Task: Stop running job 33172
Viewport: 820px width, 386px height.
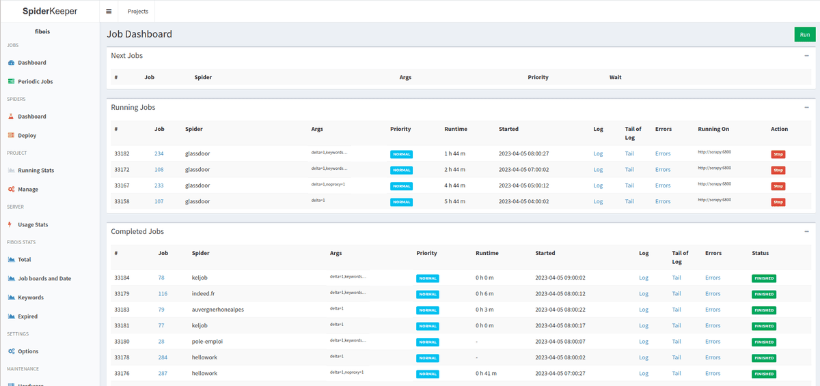Action: [x=778, y=170]
